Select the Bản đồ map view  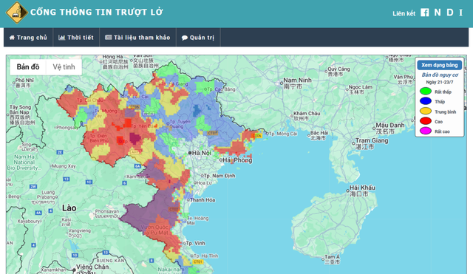28,67
